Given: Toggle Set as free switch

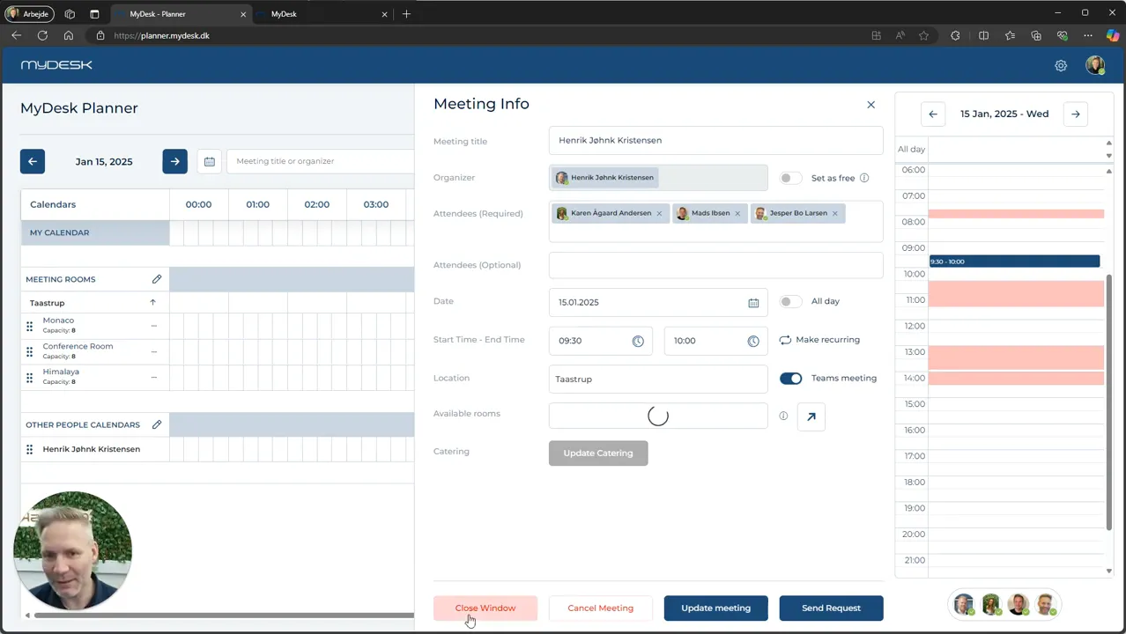Looking at the screenshot, I should point(790,178).
